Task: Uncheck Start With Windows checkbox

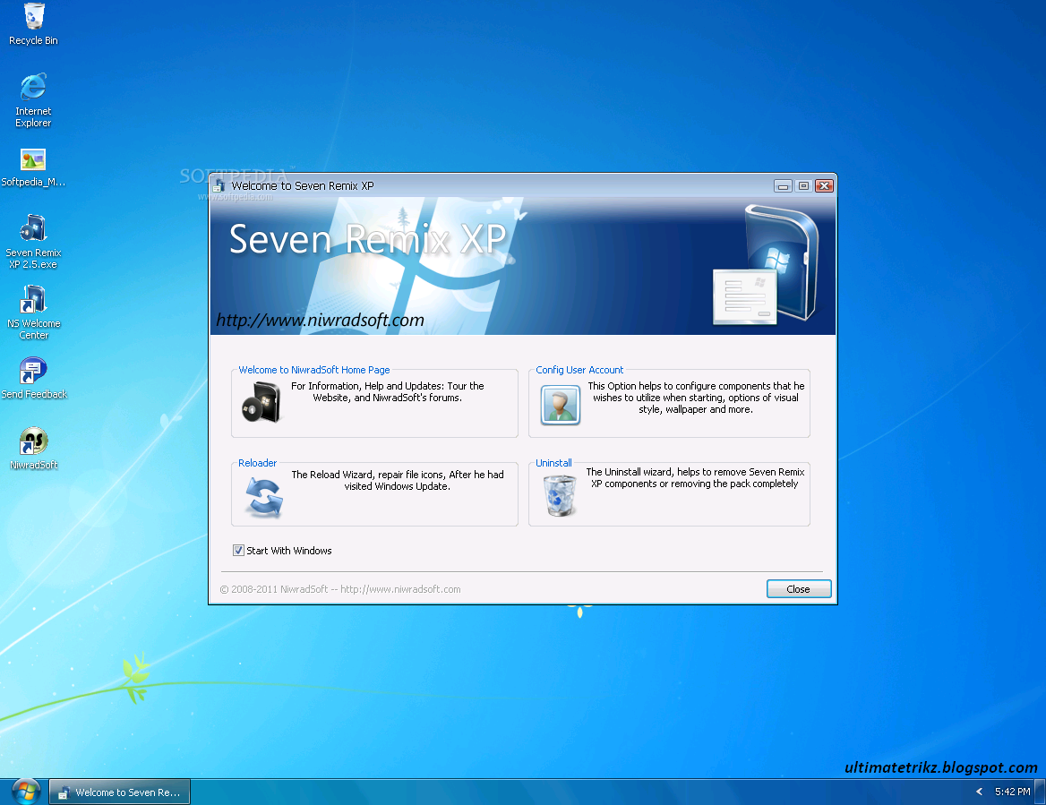Action: point(238,550)
